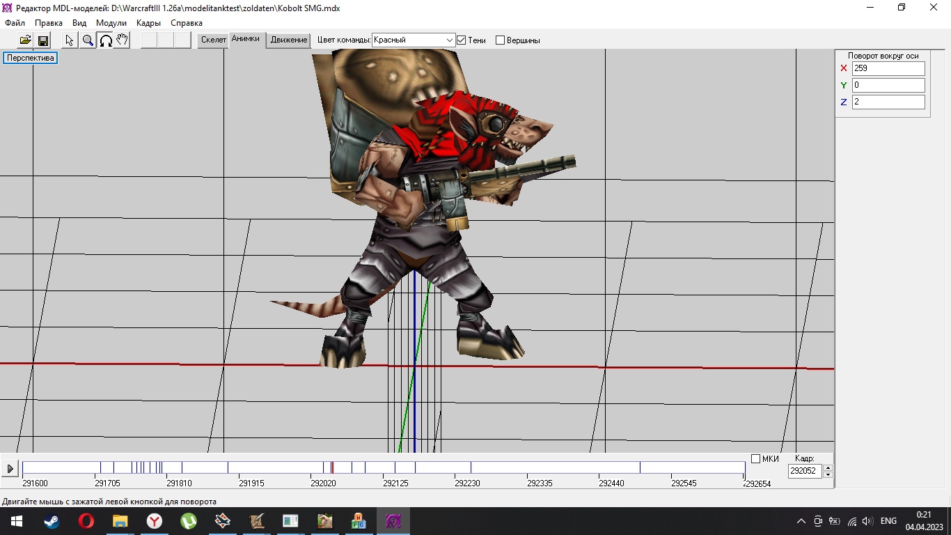Viewport: 951px width, 535px height.
Task: Tick the МКИ checkbox
Action: 756,458
